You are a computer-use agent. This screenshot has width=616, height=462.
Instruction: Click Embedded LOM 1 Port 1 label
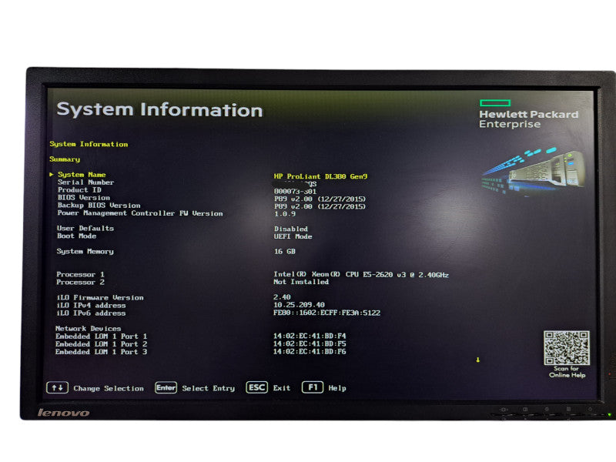(x=102, y=336)
